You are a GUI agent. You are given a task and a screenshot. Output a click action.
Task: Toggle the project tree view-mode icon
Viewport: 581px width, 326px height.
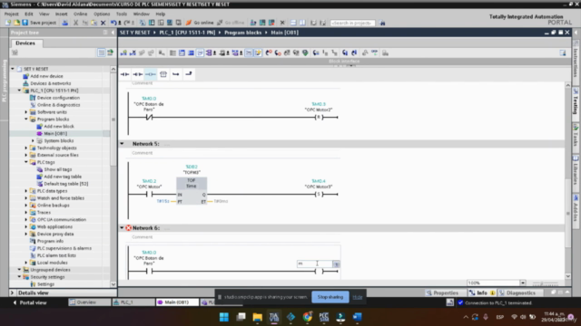(x=101, y=53)
